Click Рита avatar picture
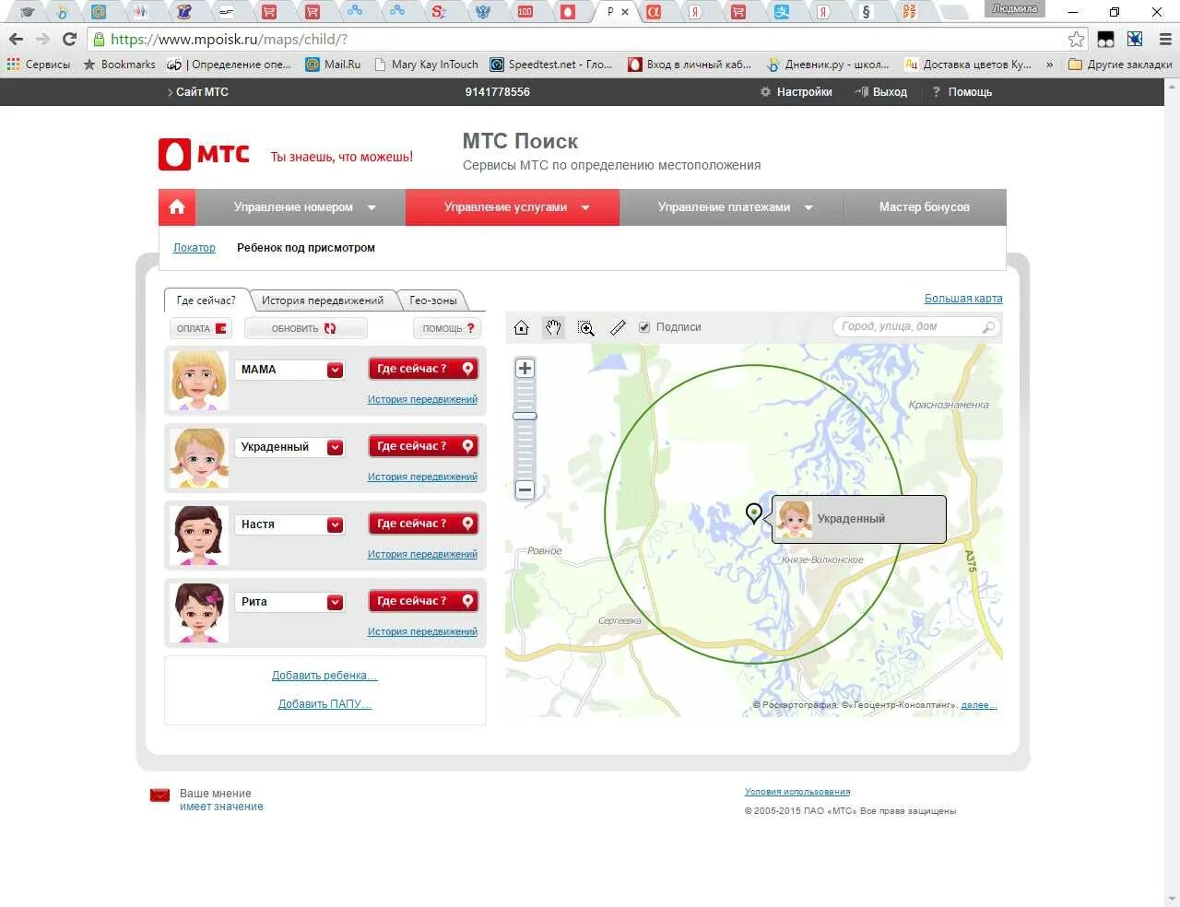 [x=198, y=612]
